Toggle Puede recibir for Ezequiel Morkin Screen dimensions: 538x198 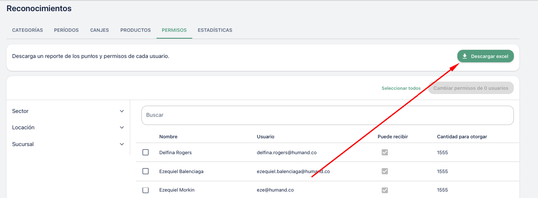pyautogui.click(x=385, y=190)
